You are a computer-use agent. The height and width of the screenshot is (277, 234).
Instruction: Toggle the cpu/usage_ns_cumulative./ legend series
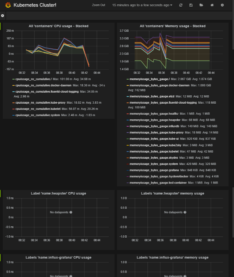tap(33, 79)
